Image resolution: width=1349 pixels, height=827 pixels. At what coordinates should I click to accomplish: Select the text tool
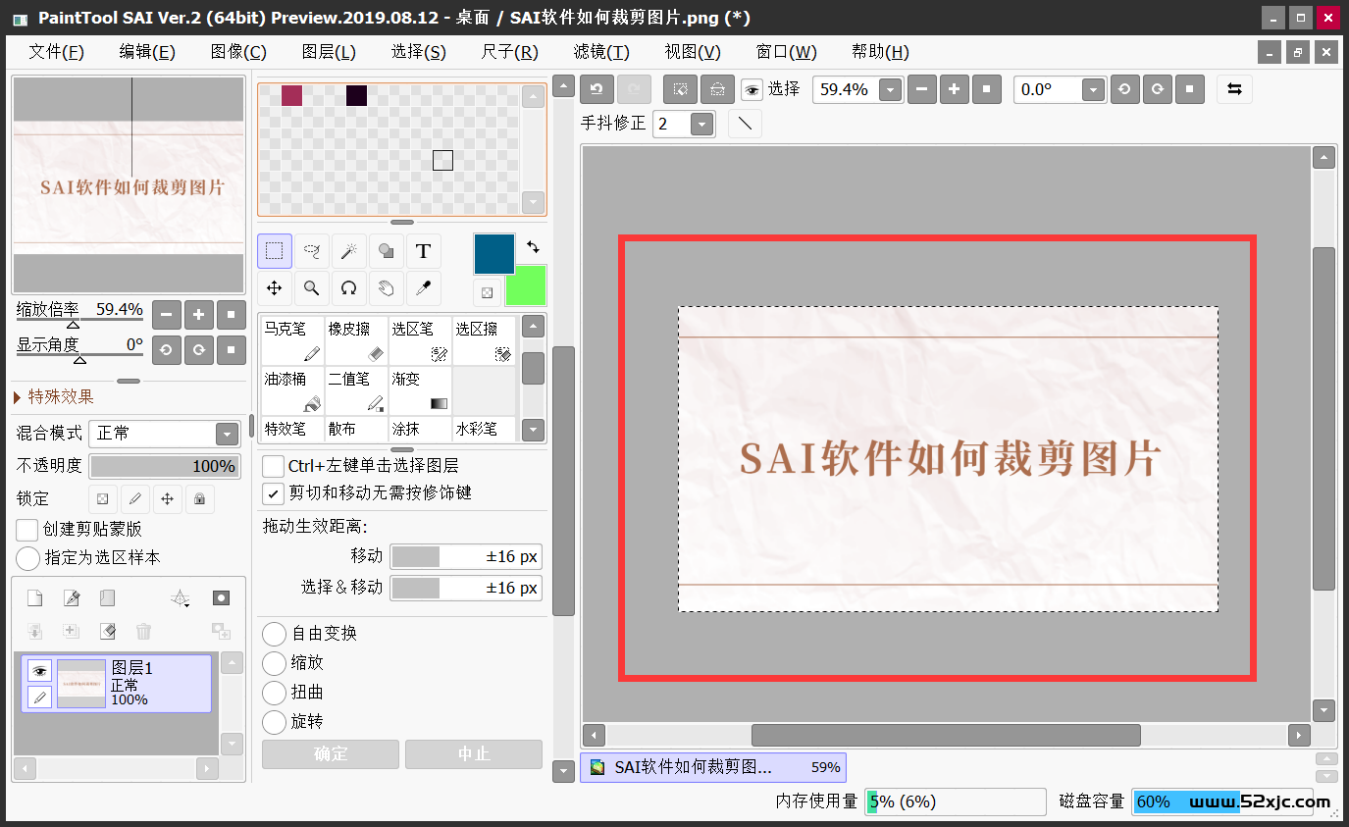click(x=423, y=251)
